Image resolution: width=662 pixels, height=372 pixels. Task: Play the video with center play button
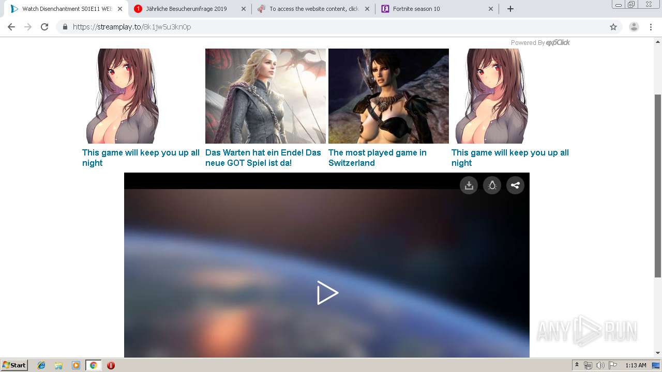(x=327, y=293)
